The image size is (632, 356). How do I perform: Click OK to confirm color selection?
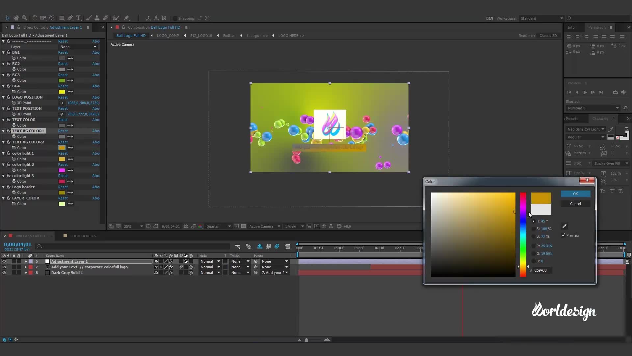pos(576,193)
